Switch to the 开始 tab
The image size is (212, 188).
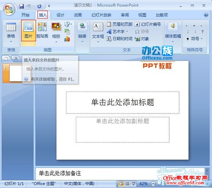pyautogui.click(x=25, y=15)
